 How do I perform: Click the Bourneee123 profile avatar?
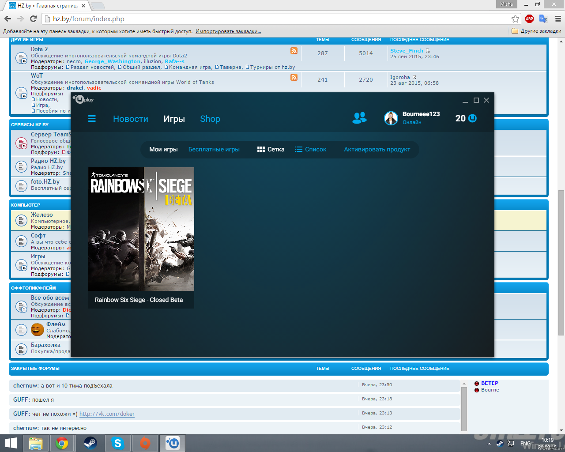391,118
